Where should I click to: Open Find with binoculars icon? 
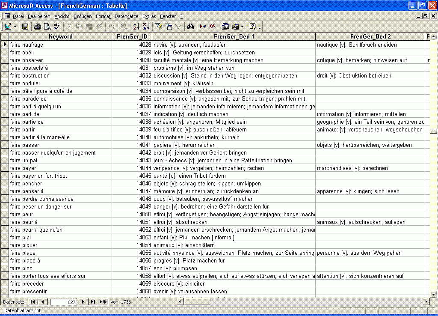coord(190,27)
